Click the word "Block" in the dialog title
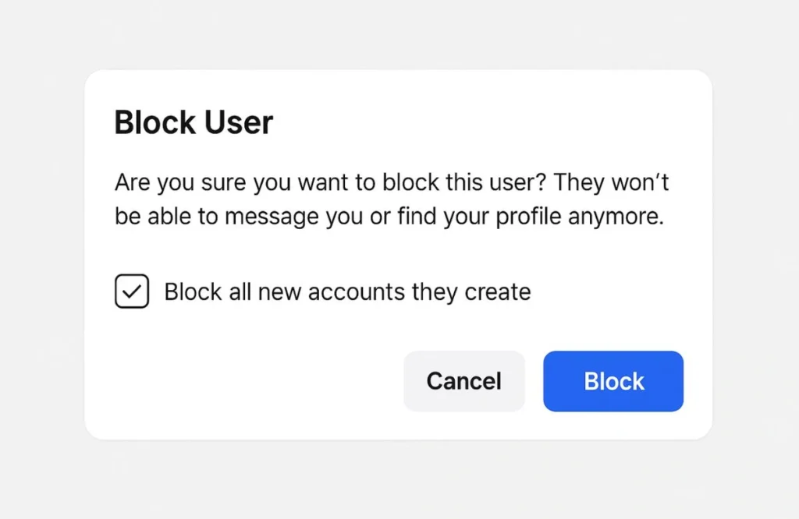 click(153, 123)
